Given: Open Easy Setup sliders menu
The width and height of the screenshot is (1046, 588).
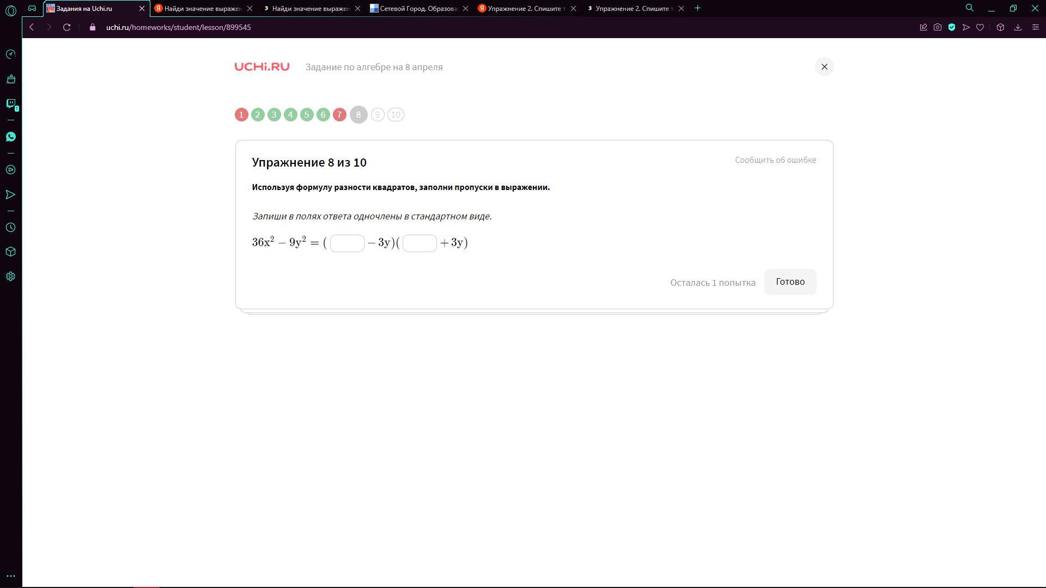Looking at the screenshot, I should coord(1036,27).
